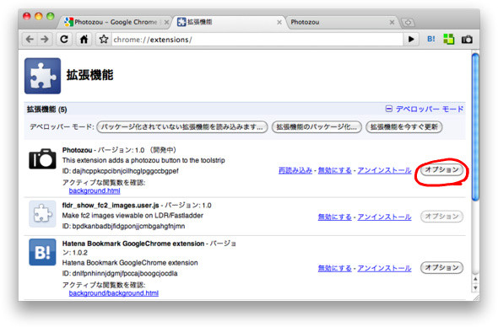Close the 拡張機能 tab
498x327 pixels.
[279, 22]
